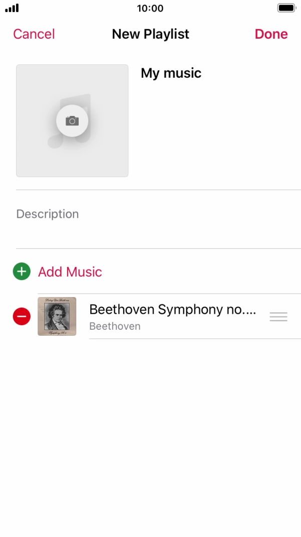Viewport: 301px width, 537px height.
Task: Select the Beethoven Symphony song title
Action: (172, 310)
